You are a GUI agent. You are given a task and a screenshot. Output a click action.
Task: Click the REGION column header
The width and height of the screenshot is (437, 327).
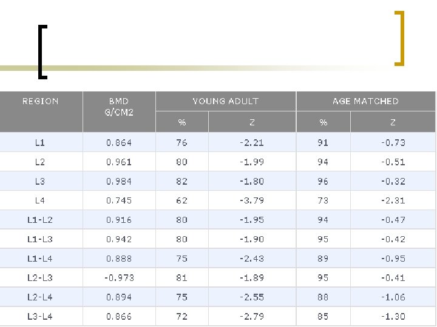point(41,101)
